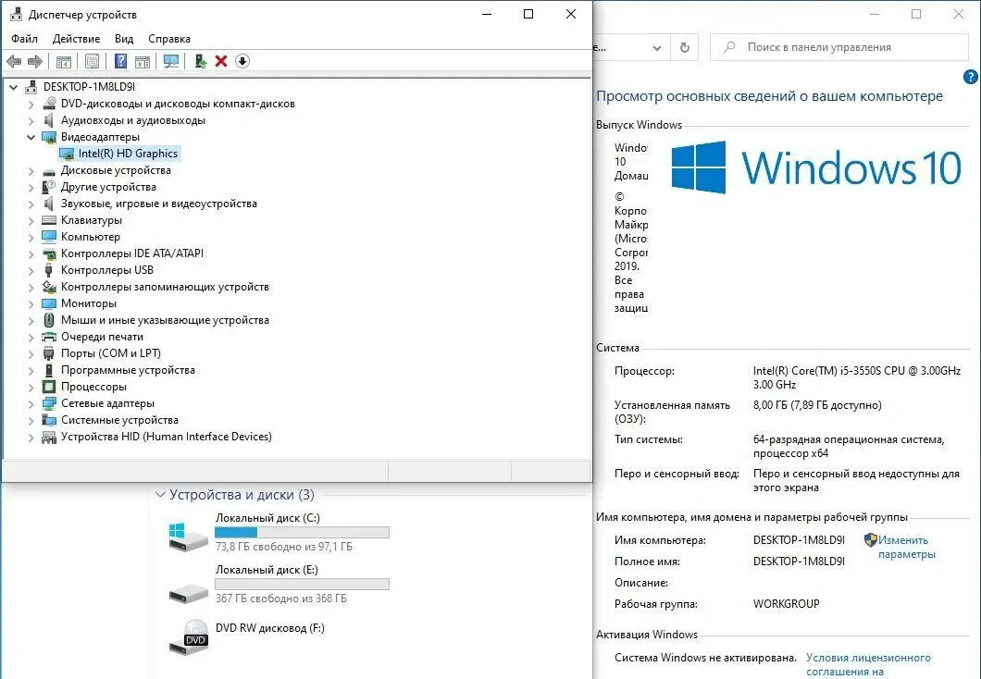981x679 pixels.
Task: Click the refresh button near control panel search
Action: click(x=684, y=47)
